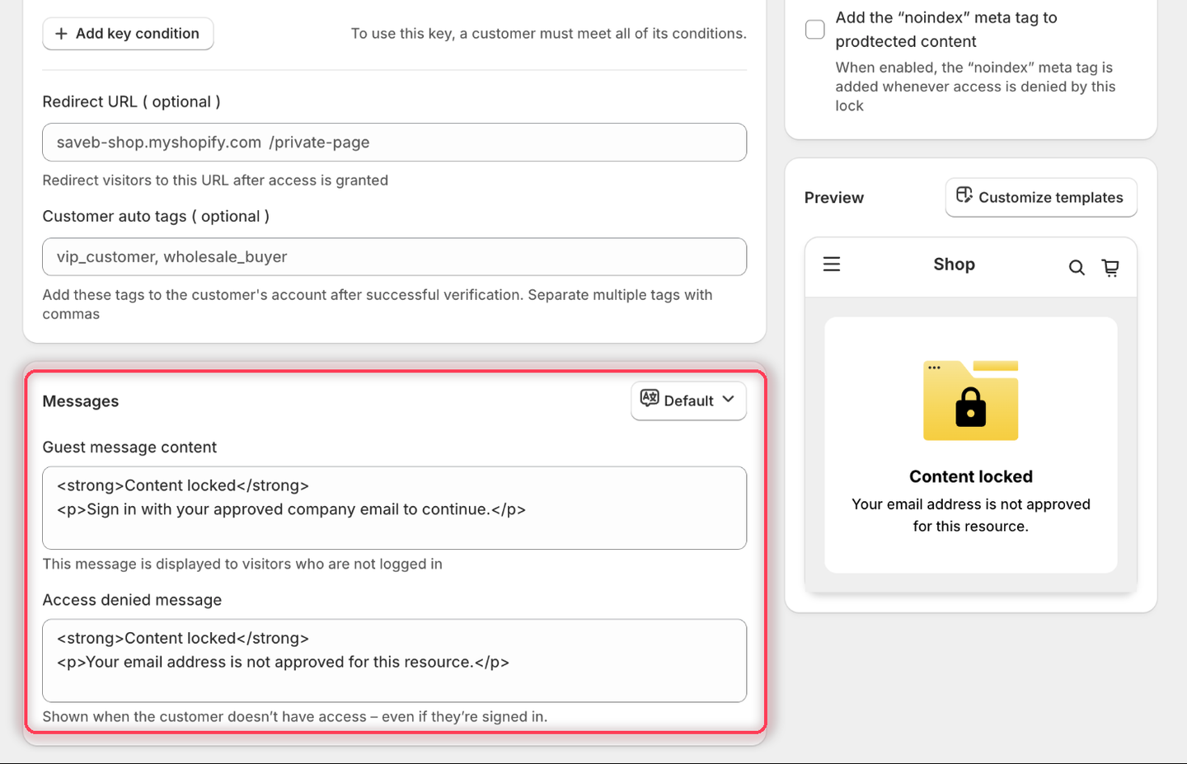Click the cart icon in Shop preview
This screenshot has width=1187, height=764.
[1110, 267]
